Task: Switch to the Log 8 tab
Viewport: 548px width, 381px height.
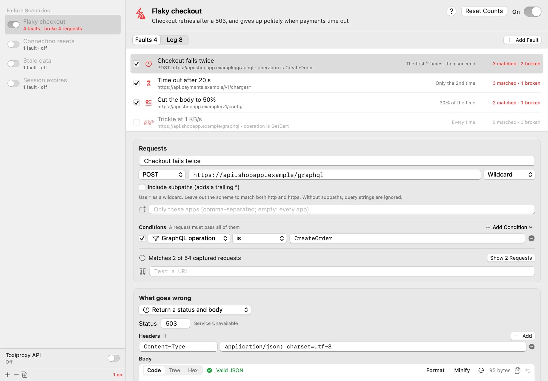Action: point(175,40)
